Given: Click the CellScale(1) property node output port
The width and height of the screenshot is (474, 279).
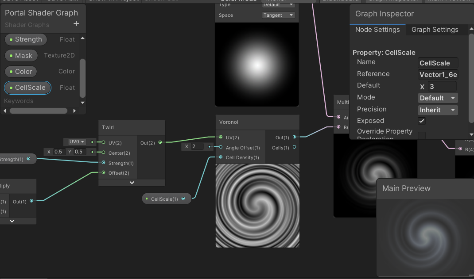Looking at the screenshot, I should click(x=183, y=199).
